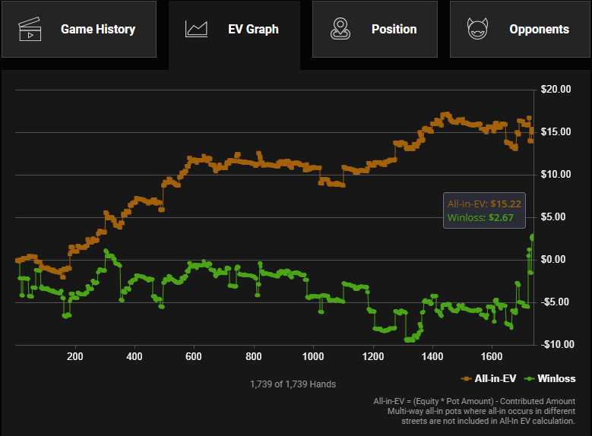Select the EV Graph tab
Viewport: 592px width, 436px height.
click(235, 35)
